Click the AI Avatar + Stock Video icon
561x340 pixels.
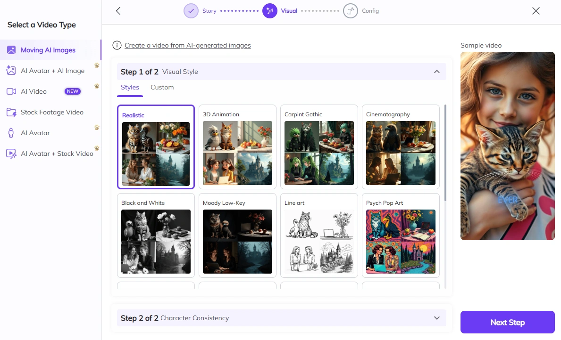click(11, 154)
